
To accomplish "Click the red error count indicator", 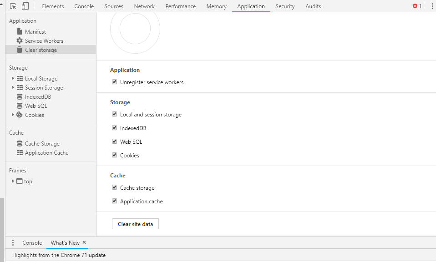I will [417, 6].
